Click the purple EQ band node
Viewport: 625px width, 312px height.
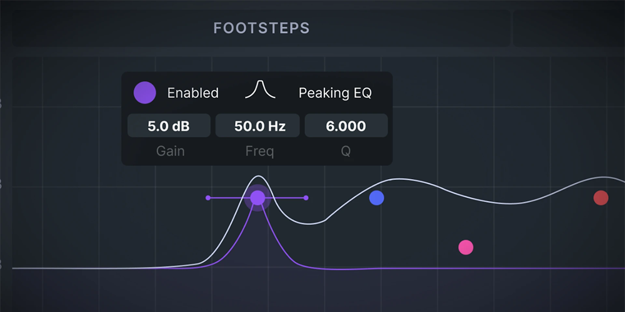[257, 198]
